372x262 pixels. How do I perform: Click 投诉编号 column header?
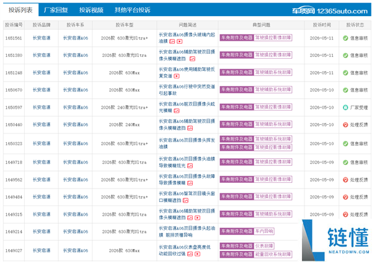(x=14, y=25)
